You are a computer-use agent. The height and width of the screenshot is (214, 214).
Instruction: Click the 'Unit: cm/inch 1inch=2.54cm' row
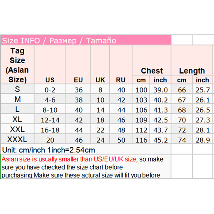pyautogui.click(x=49, y=150)
